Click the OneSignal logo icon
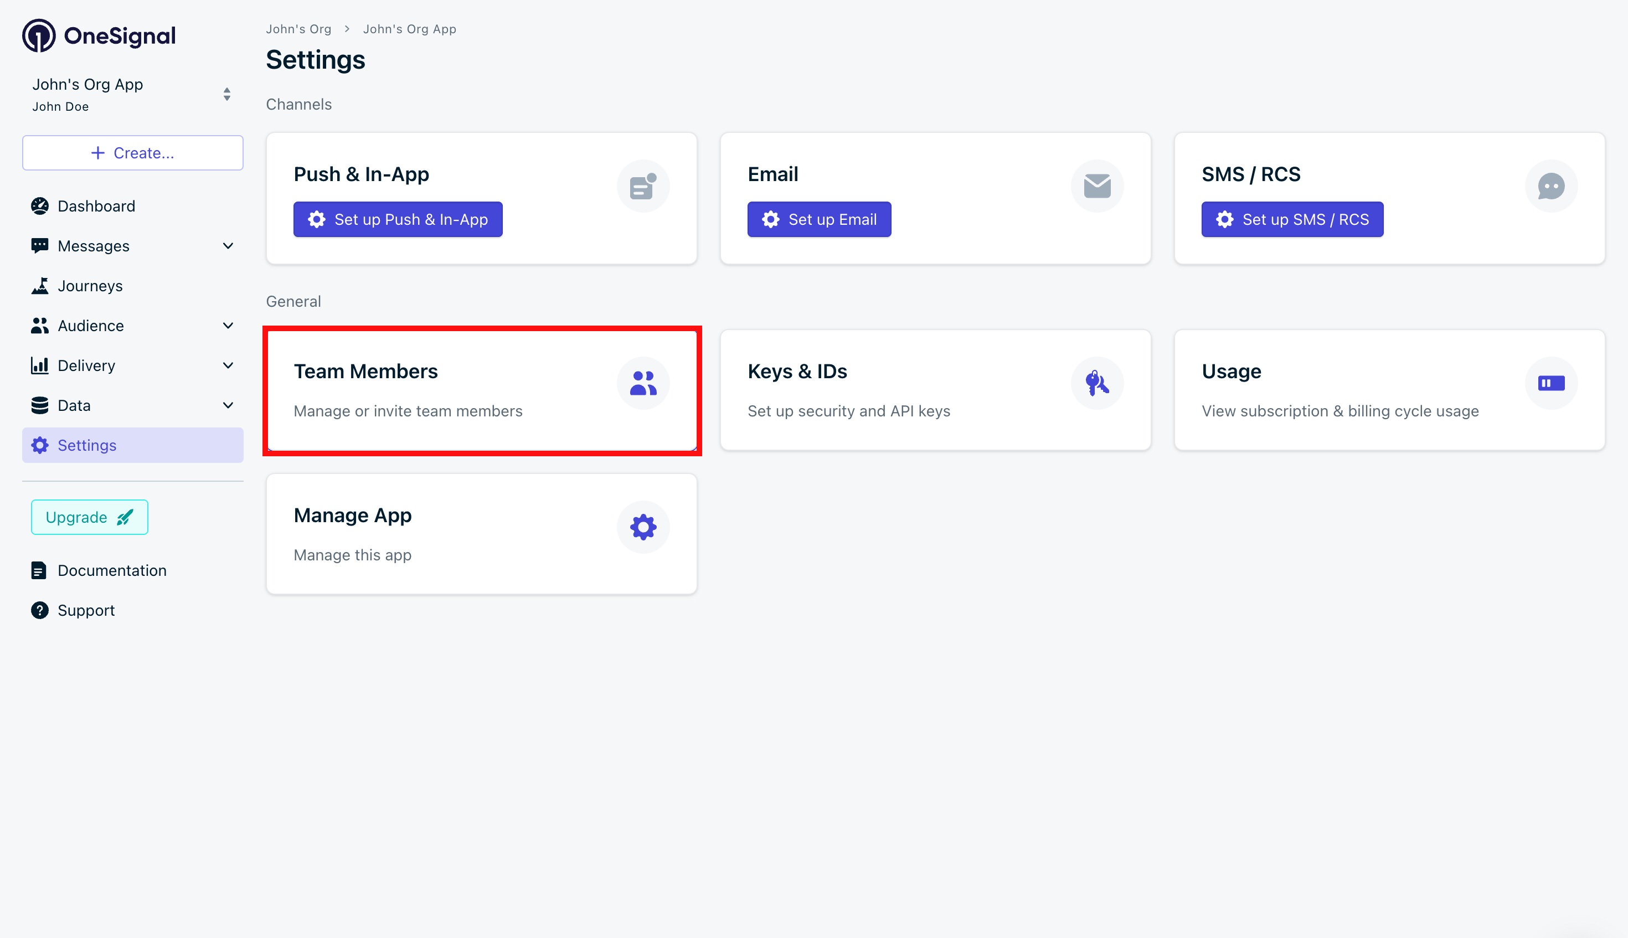 [39, 35]
